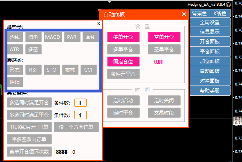
Task: Open the 全局设置 global settings menu
Action: click(210, 22)
